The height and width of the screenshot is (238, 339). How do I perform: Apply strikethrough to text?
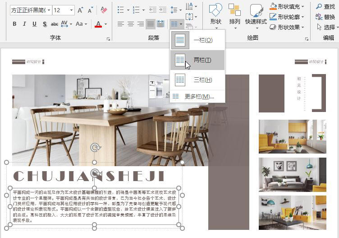55,24
